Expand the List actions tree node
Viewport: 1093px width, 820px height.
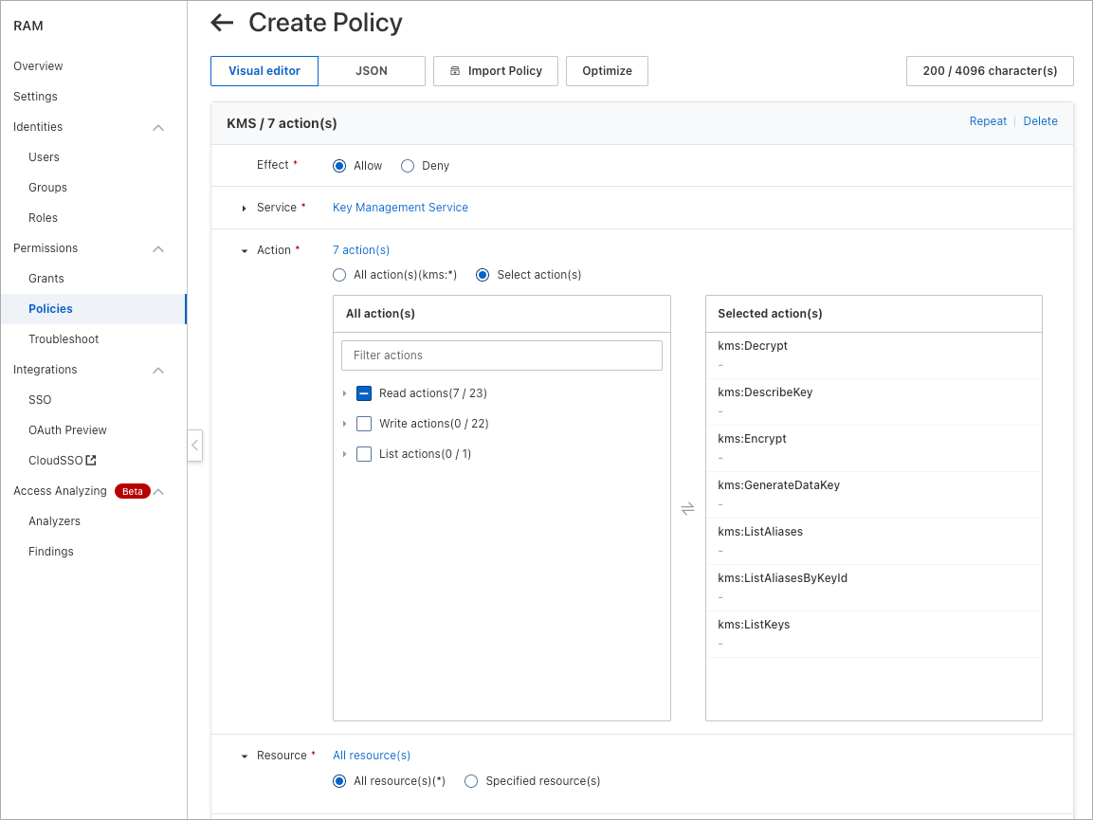coord(344,454)
